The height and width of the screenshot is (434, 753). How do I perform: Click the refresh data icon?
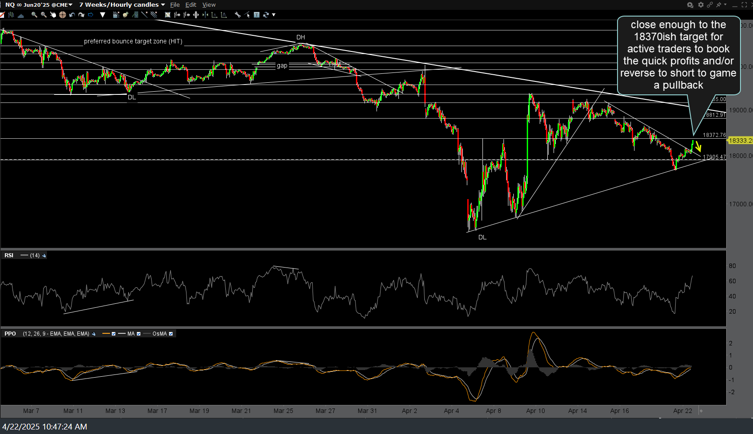266,15
